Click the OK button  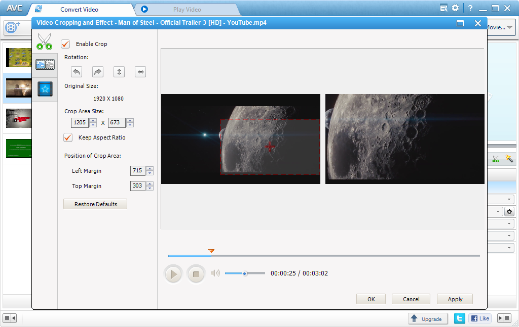click(371, 299)
